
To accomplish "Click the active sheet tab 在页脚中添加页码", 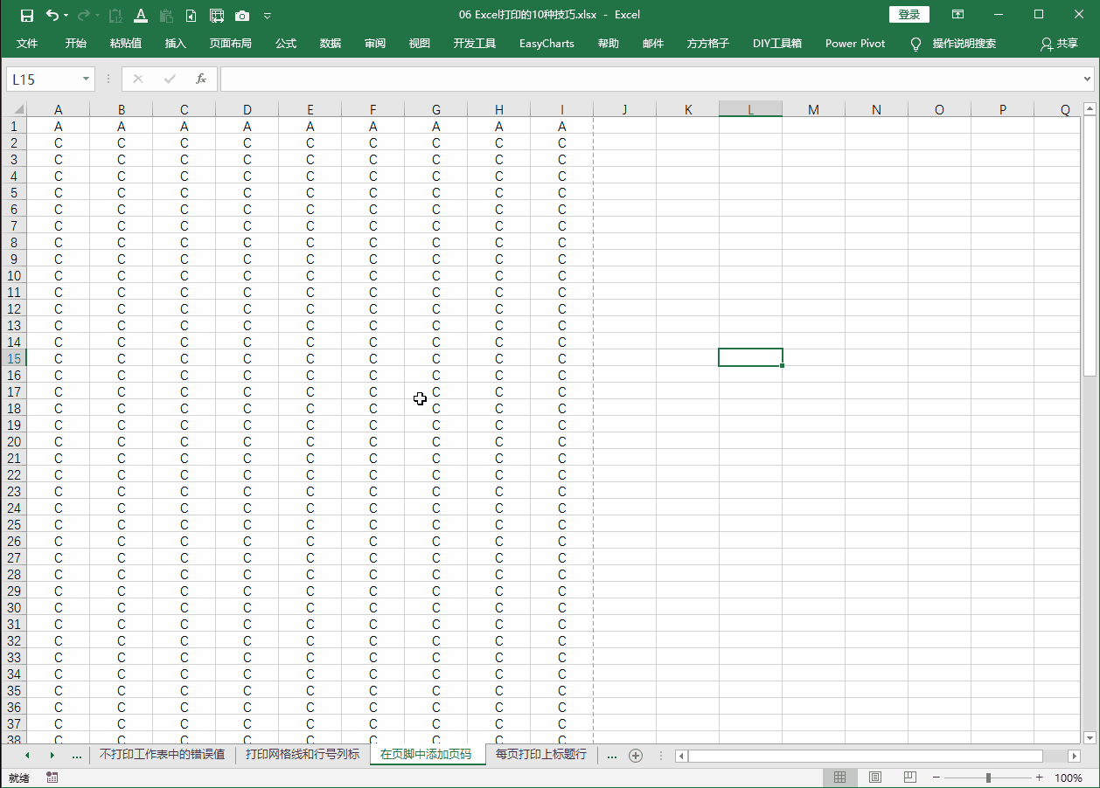I will pos(426,754).
